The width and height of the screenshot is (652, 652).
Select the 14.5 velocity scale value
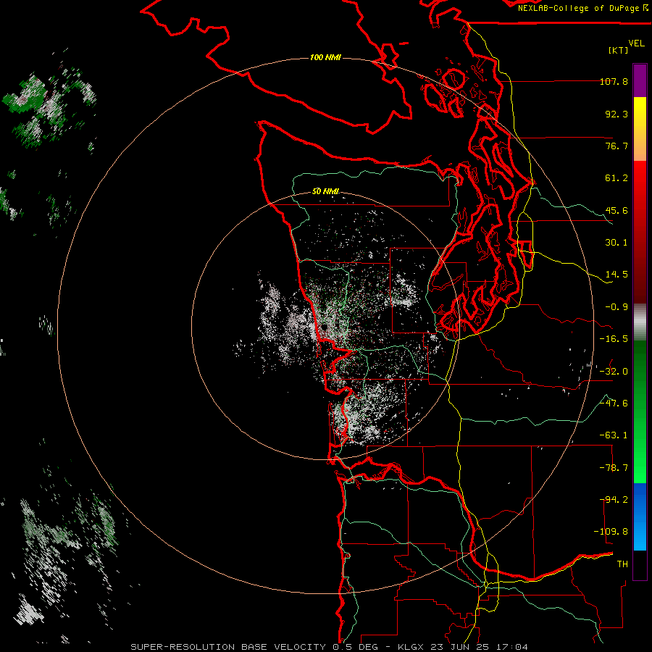click(617, 275)
